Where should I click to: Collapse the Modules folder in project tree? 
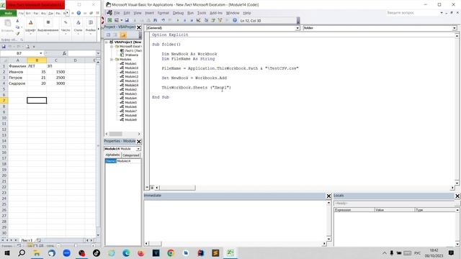coord(112,59)
